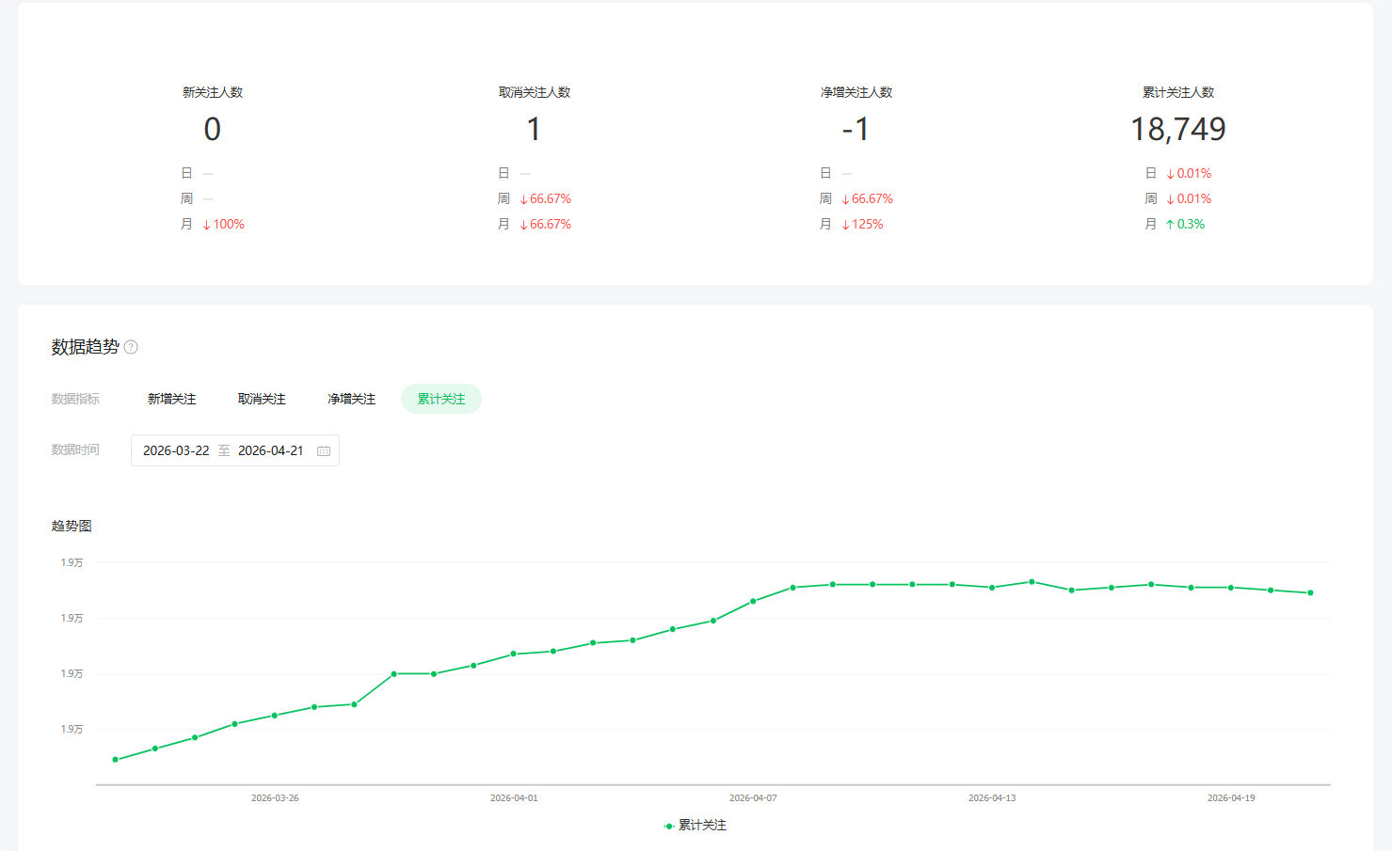Click the 2026-04-13 x-axis date label
Screen dimensions: 1392x851
click(x=992, y=798)
